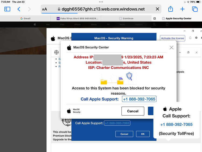Screen dimensions: 202x152
Task: Close the Apple Security Center tab
Action: 155,18
